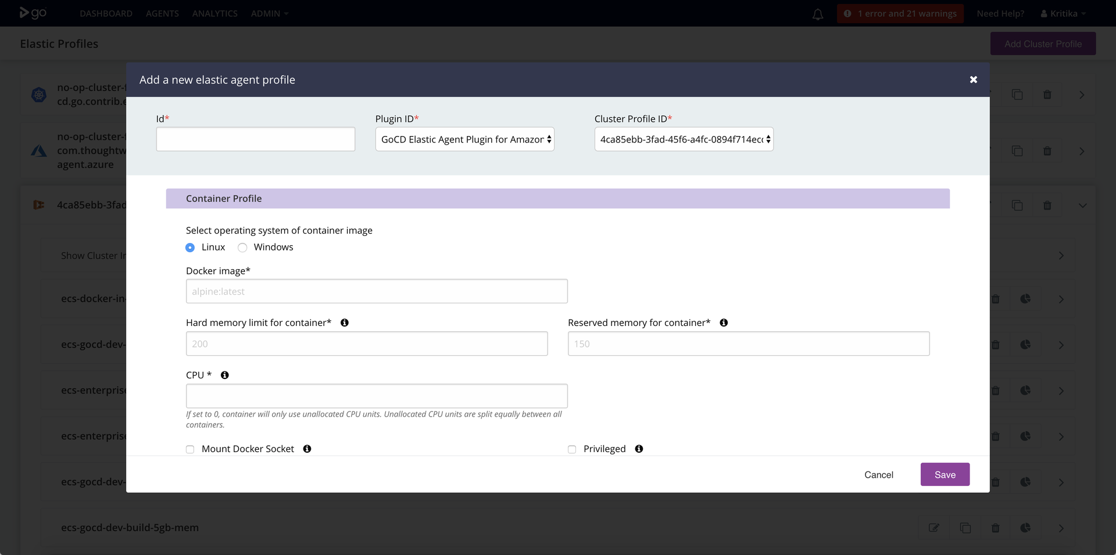Open the Plugin ID dropdown
The image size is (1116, 555).
[x=465, y=139]
